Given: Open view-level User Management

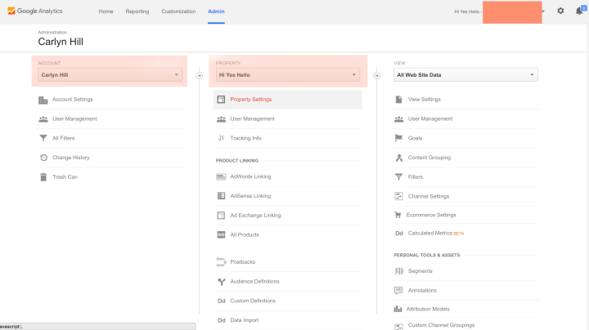Looking at the screenshot, I should 430,119.
